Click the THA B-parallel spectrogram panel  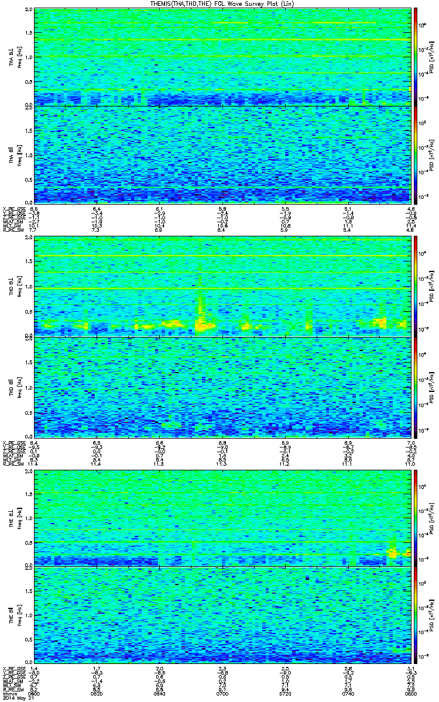[x=222, y=154]
